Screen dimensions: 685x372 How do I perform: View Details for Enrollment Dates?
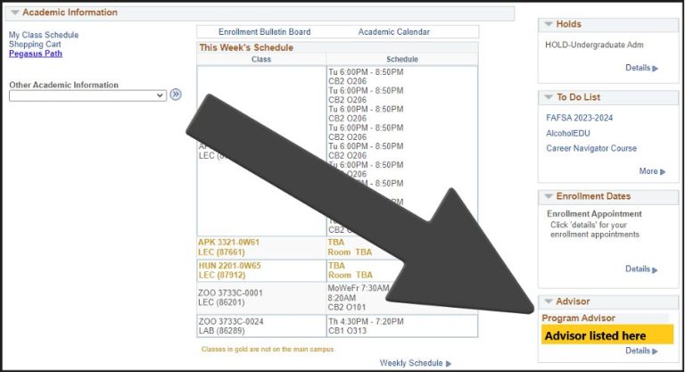coord(640,269)
